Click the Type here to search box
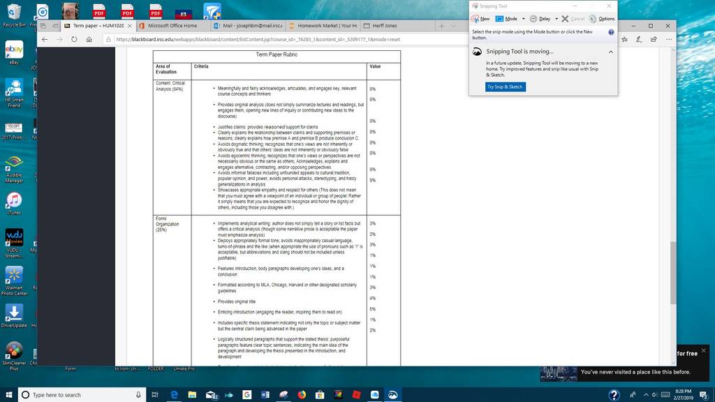The image size is (715, 402). click(82, 395)
